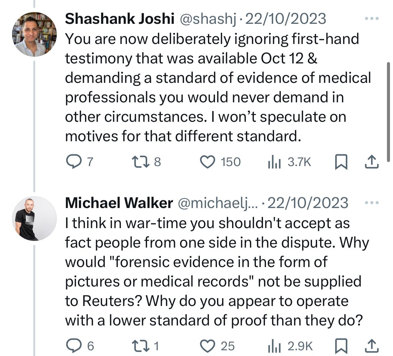The image size is (393, 356).
Task: Click the vertical scrollbar thumb
Action: pyautogui.click(x=388, y=112)
